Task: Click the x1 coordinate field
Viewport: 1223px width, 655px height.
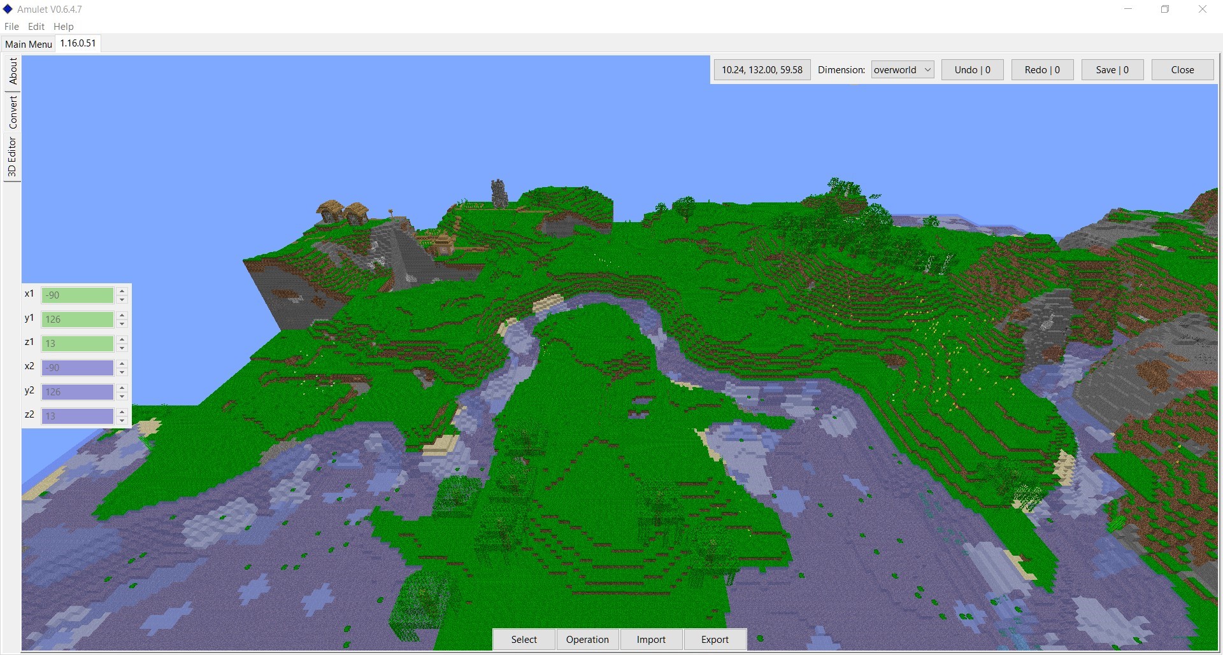Action: [78, 295]
